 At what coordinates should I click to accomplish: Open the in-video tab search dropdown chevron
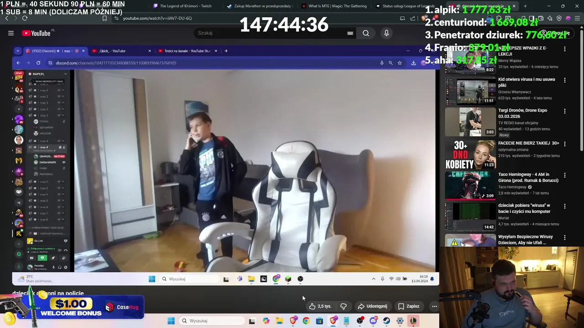[x=17, y=51]
